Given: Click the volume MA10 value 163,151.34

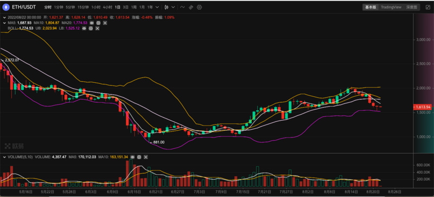Looking at the screenshot, I should point(118,157).
